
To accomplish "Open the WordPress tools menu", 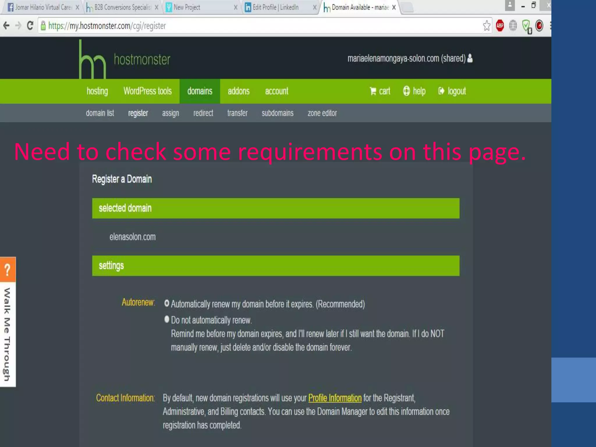I will point(148,91).
